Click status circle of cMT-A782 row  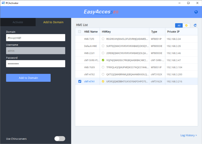(x=103, y=74)
